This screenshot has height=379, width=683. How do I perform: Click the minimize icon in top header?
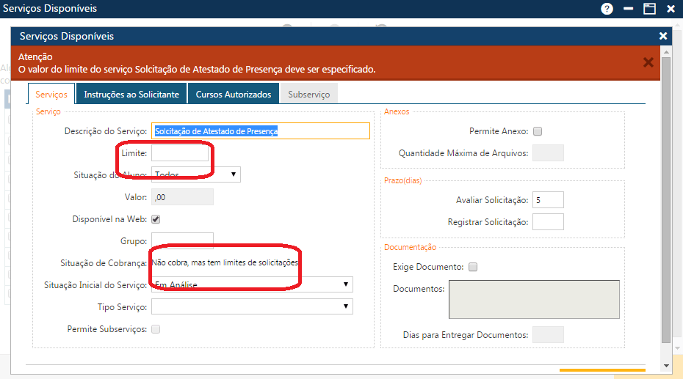click(x=629, y=9)
